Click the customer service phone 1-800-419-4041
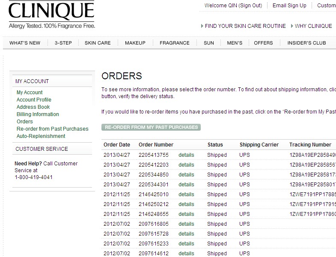The image size is (336, 257). coord(34,177)
